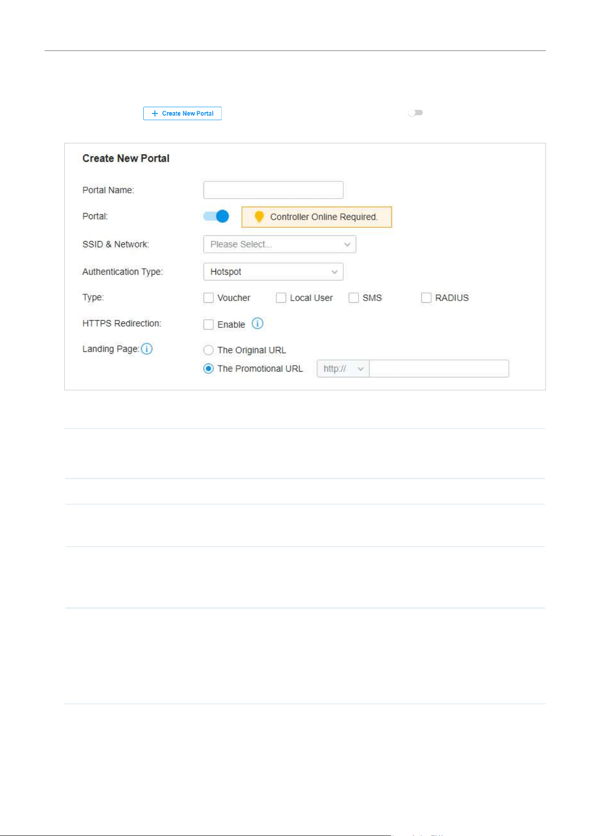Click the HTTPS Redirection label
Viewport: 591px width, 836px height.
pos(122,323)
